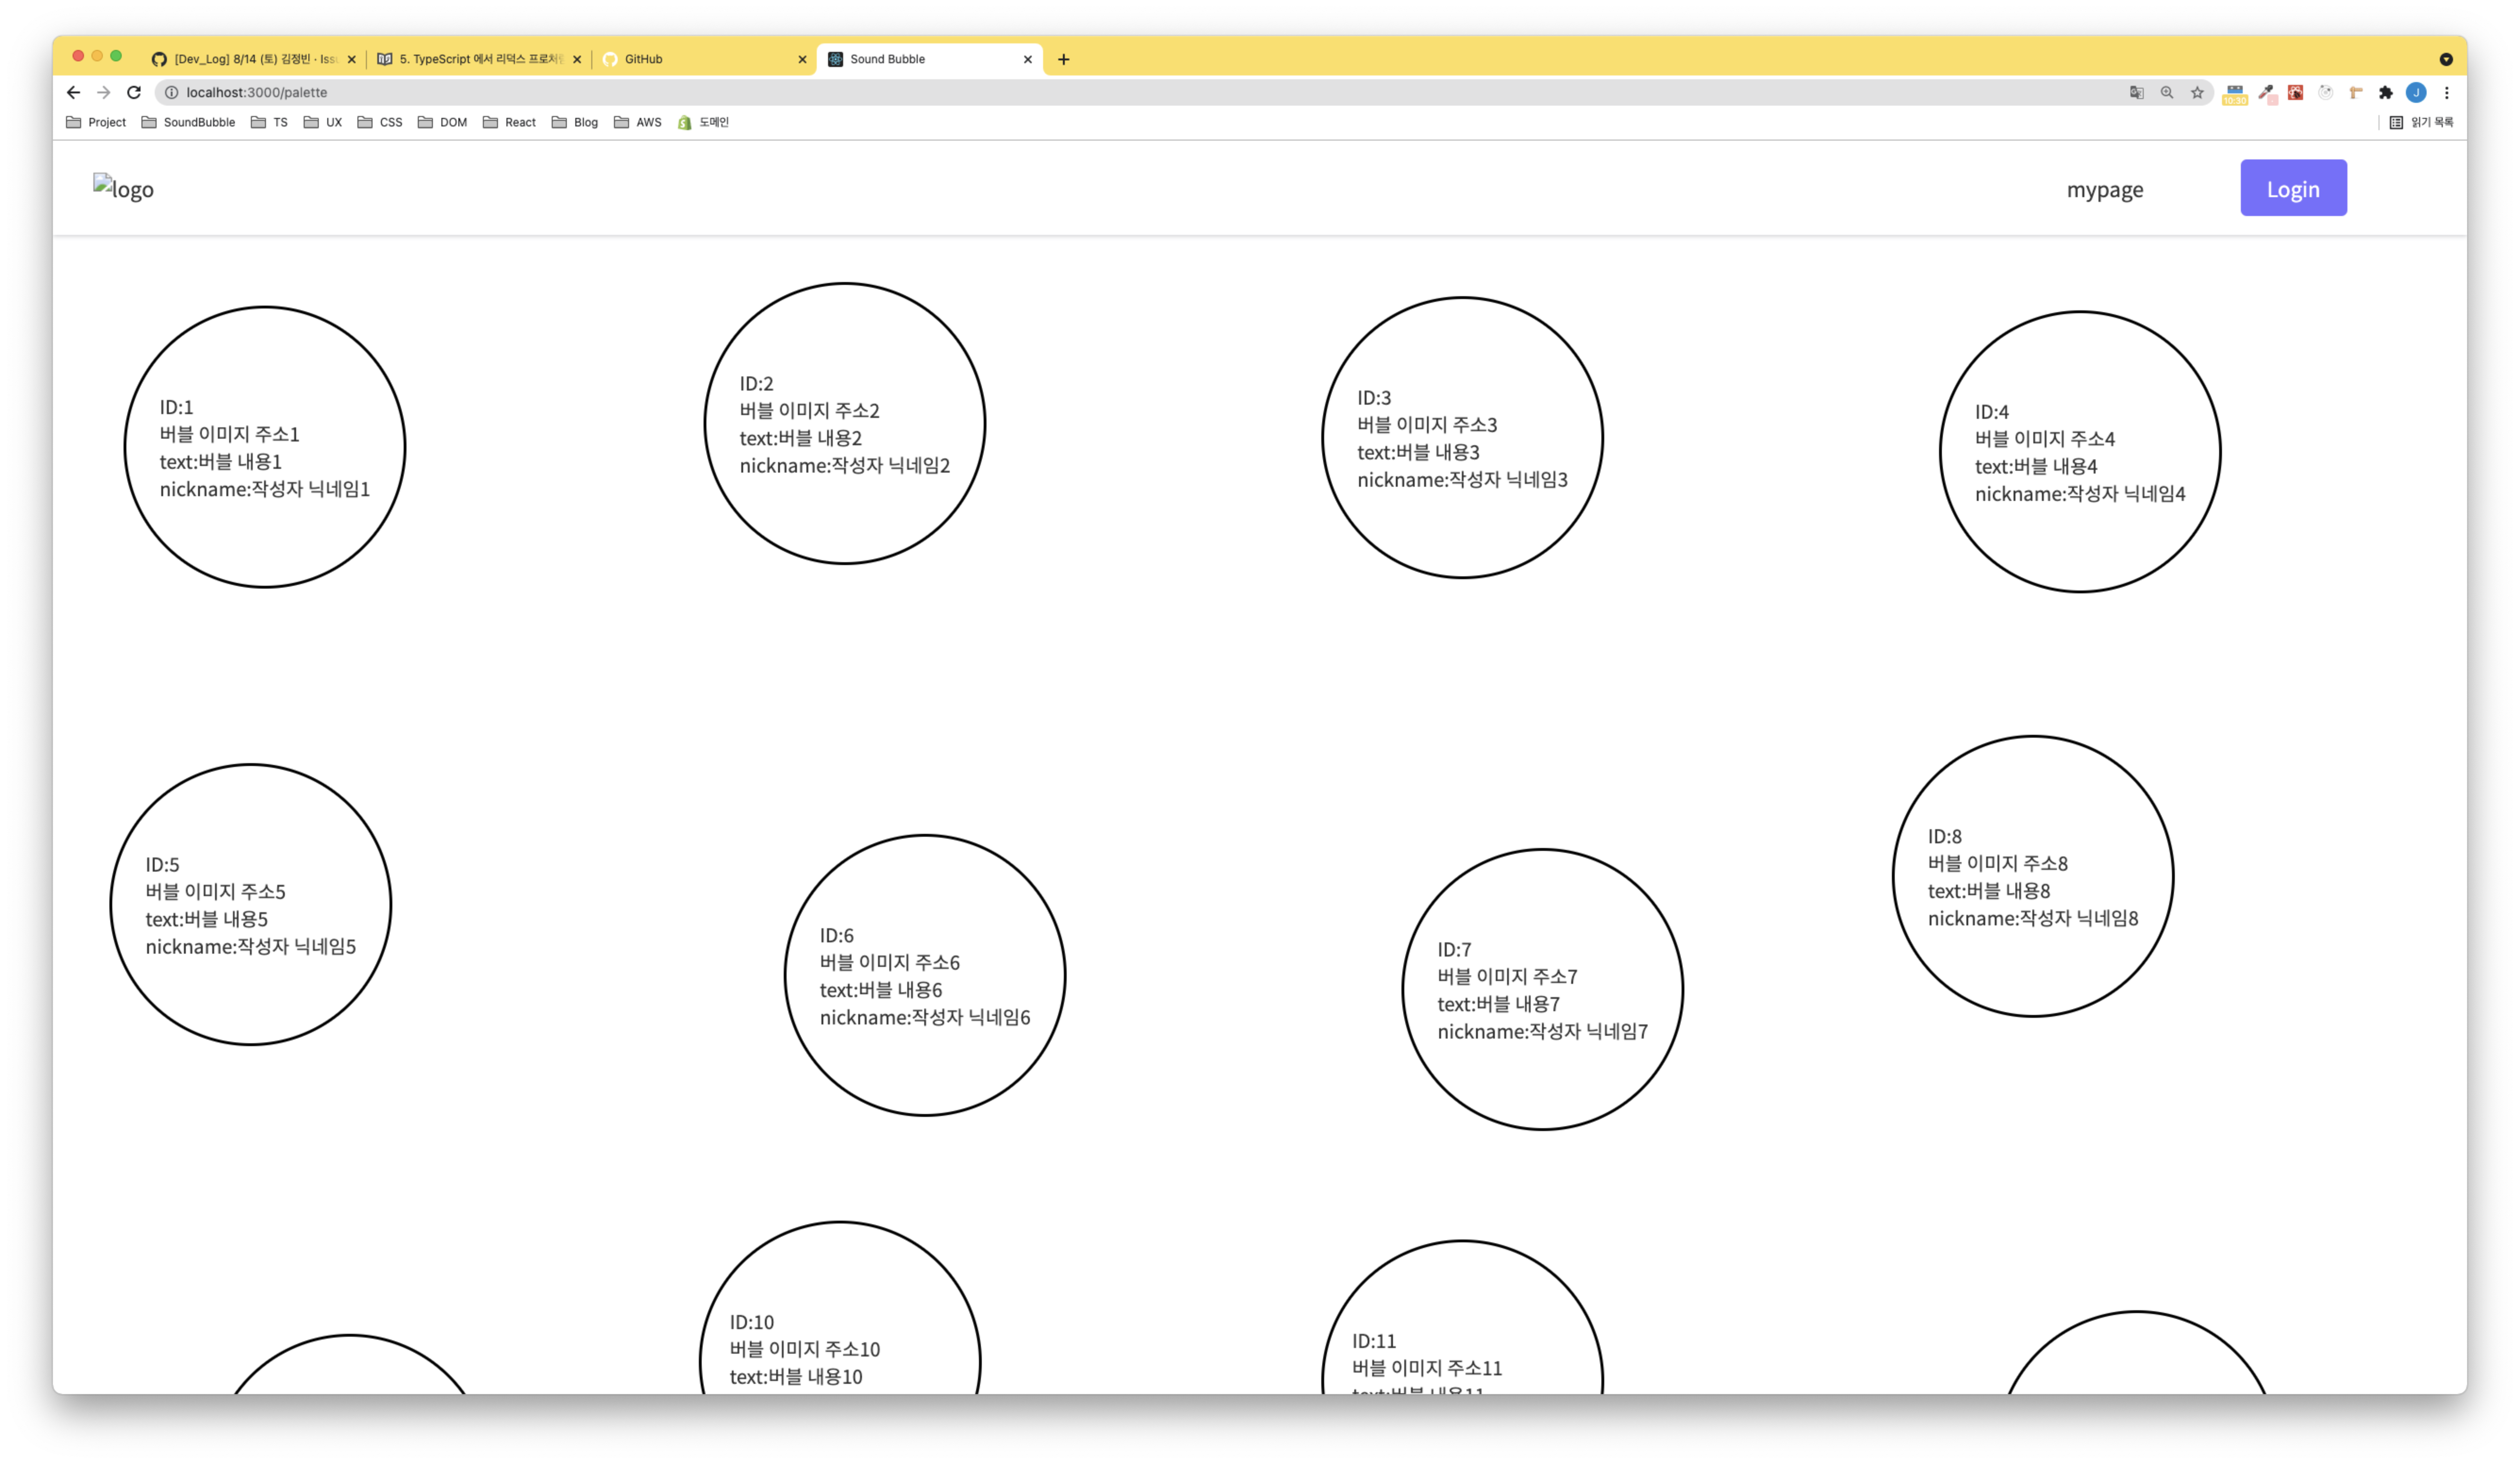The width and height of the screenshot is (2520, 1464).
Task: Switch to the TypeScript tab
Action: tap(479, 59)
